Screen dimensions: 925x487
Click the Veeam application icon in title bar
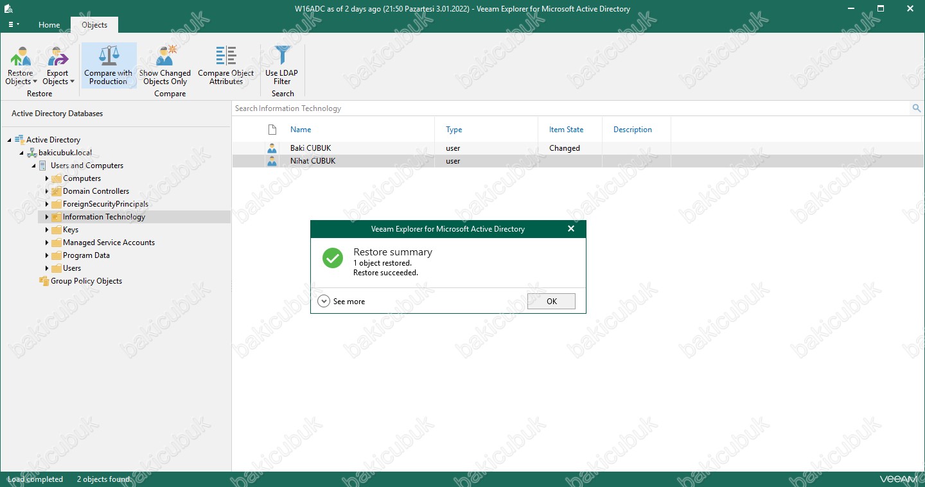[x=8, y=8]
